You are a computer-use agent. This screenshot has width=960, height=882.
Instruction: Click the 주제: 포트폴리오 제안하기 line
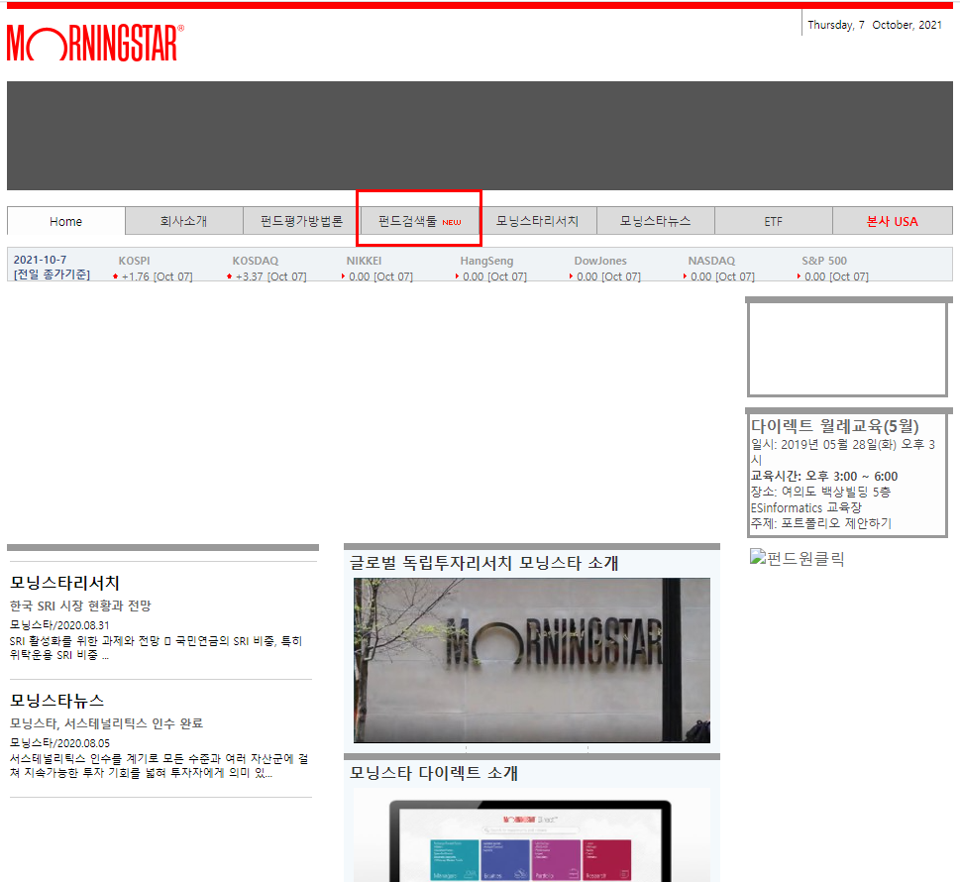coord(821,523)
